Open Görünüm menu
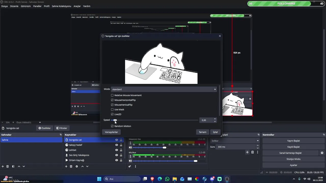 [x=26, y=6]
